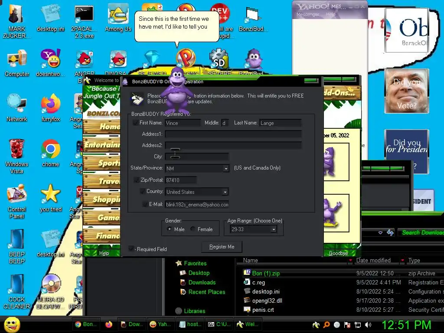444x333 pixels.
Task: Click Home in Bonzi navigation menu
Action: click(102, 126)
